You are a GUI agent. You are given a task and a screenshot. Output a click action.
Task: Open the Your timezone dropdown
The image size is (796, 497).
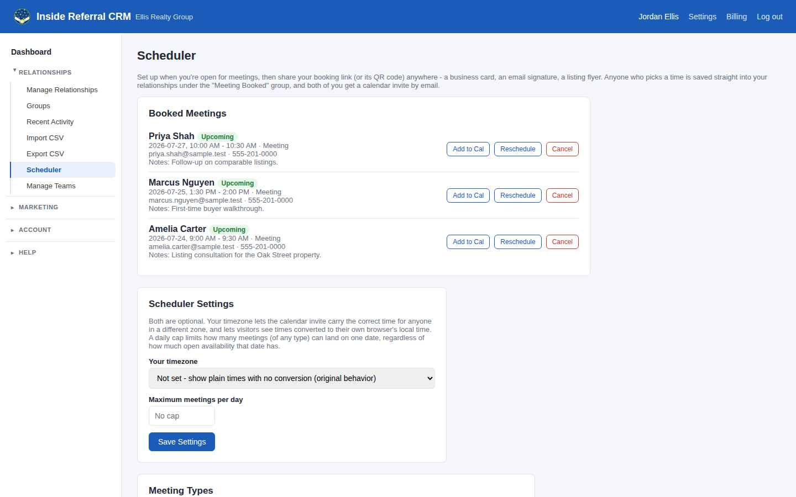(292, 378)
